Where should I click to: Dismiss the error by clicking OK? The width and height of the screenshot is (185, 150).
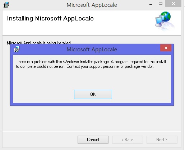click(x=93, y=94)
